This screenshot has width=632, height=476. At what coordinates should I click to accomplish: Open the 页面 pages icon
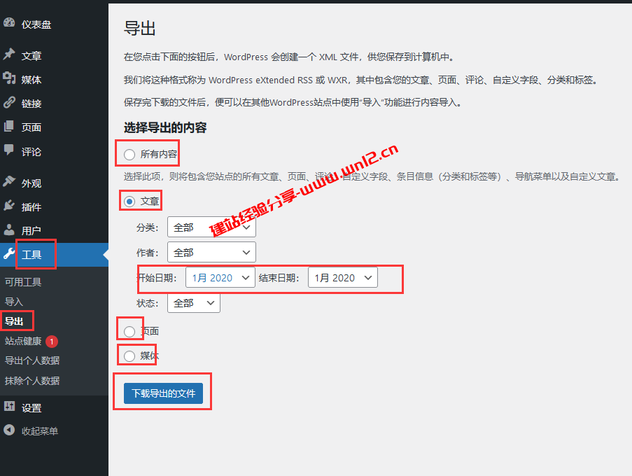pyautogui.click(x=9, y=127)
